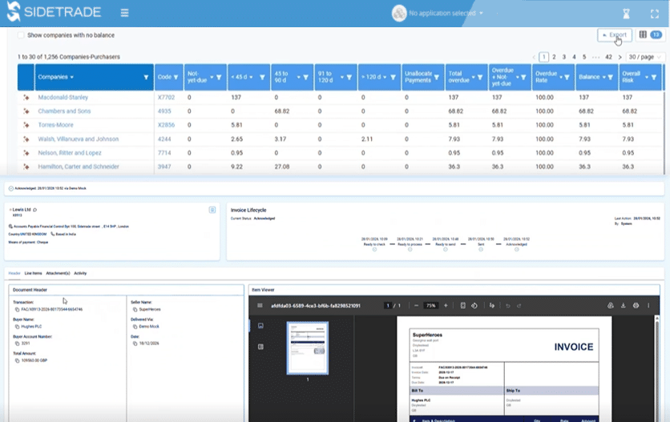Open the Macdonald-Stanley company link

pos(63,98)
